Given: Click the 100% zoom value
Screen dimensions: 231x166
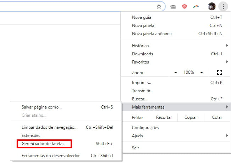Looking at the screenshot, I should [188, 72].
